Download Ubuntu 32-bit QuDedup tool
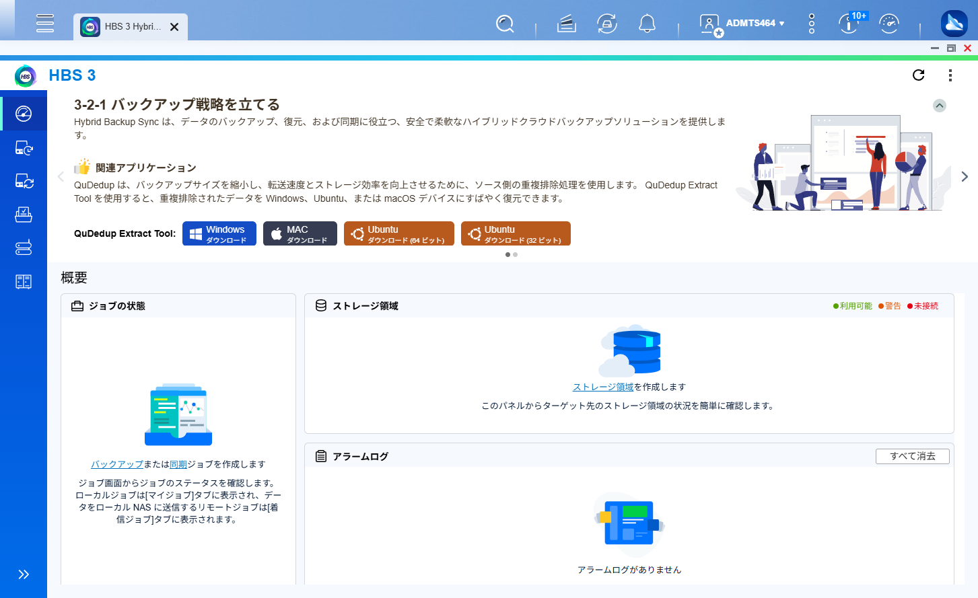978x598 pixels. point(516,233)
